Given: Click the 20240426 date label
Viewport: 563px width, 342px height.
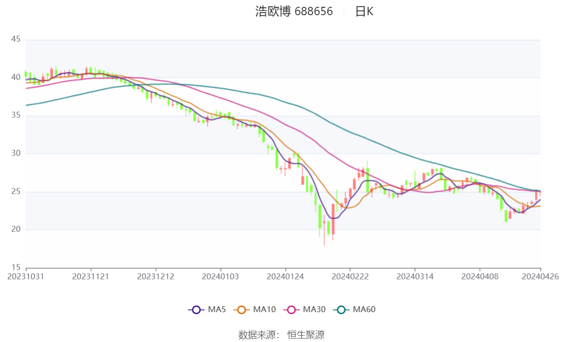Looking at the screenshot, I should 540,277.
